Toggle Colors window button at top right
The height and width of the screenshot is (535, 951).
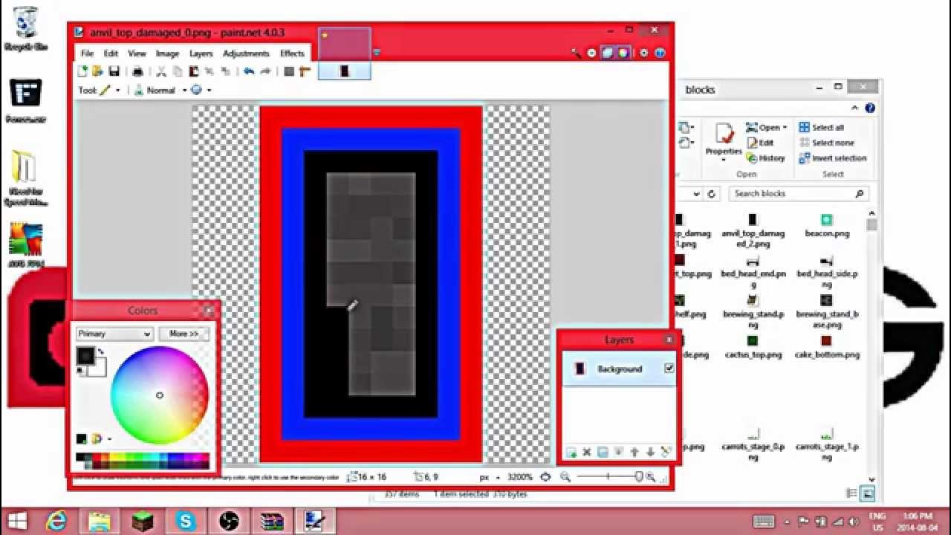tap(623, 53)
